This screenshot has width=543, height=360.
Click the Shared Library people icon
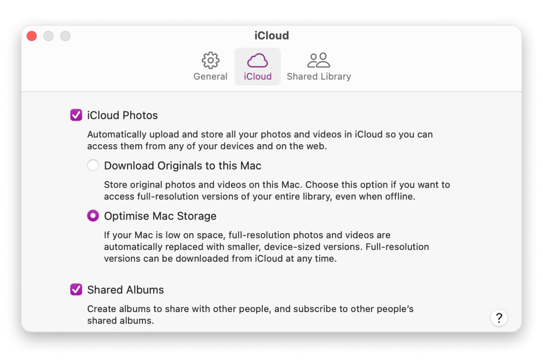(318, 60)
